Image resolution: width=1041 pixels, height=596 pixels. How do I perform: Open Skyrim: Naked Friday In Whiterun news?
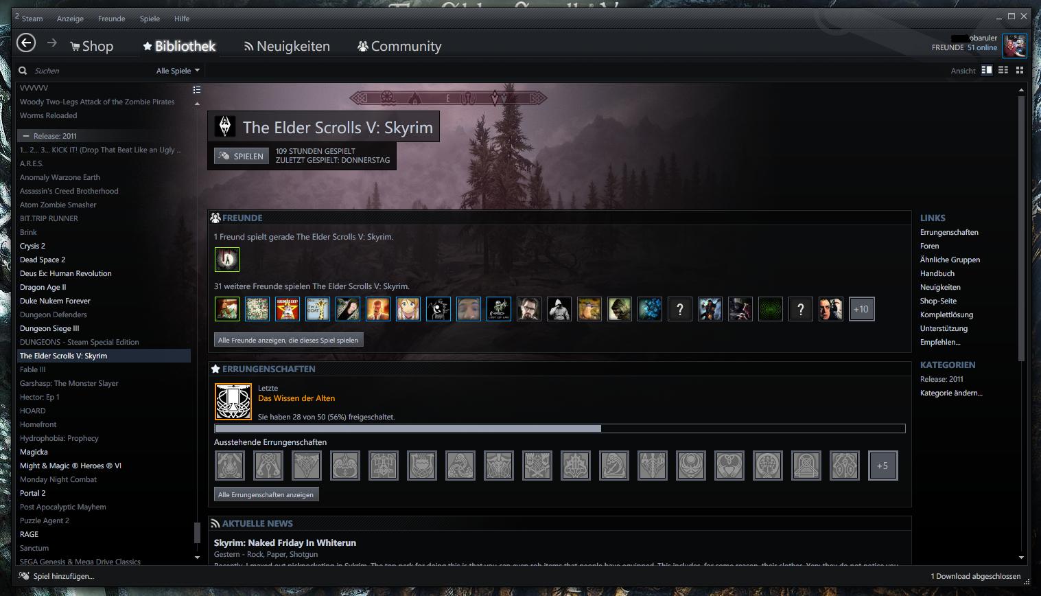click(285, 542)
